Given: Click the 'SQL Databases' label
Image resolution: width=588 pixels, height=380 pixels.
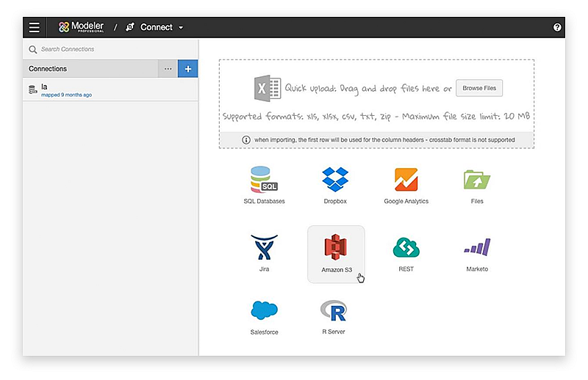Looking at the screenshot, I should 264,202.
